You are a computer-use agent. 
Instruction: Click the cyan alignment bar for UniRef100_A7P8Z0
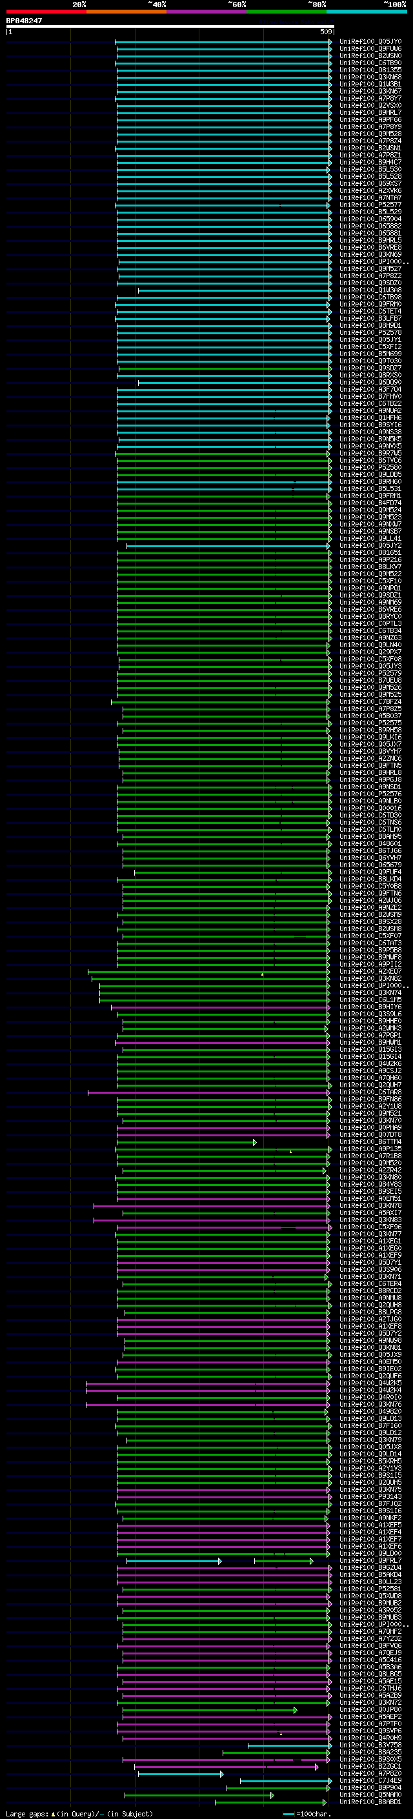(x=181, y=1774)
